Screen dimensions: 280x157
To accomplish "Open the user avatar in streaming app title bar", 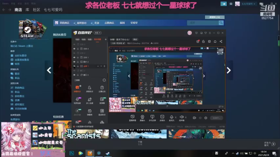I will (x=189, y=33).
